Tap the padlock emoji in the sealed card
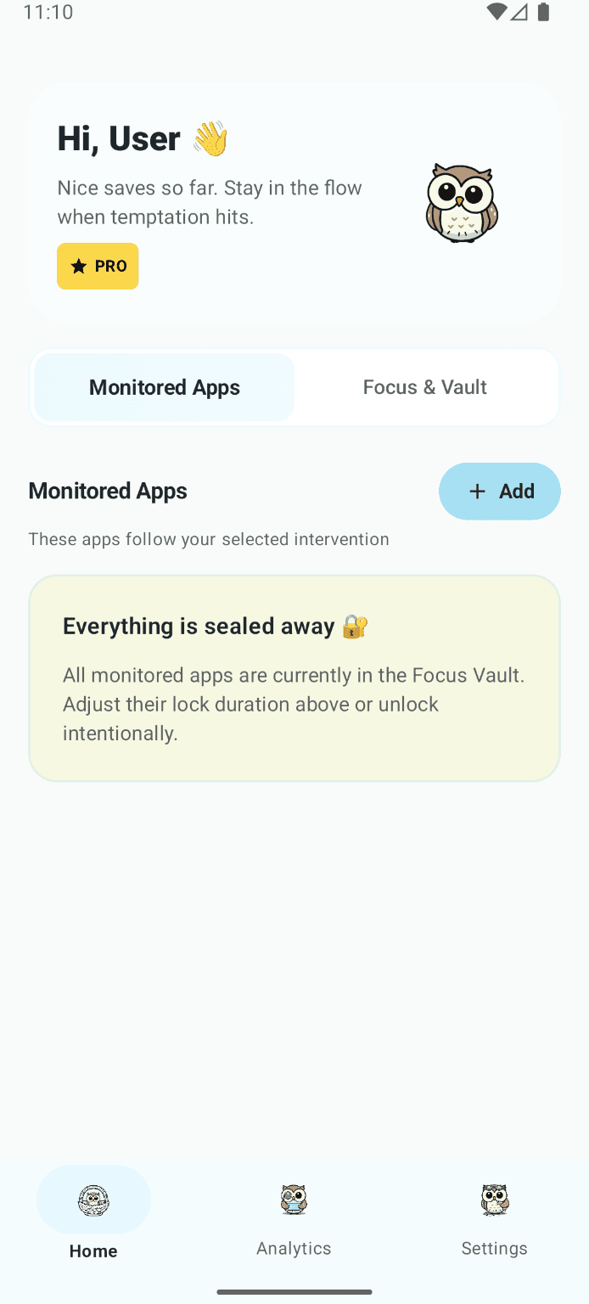589x1304 pixels. [355, 627]
